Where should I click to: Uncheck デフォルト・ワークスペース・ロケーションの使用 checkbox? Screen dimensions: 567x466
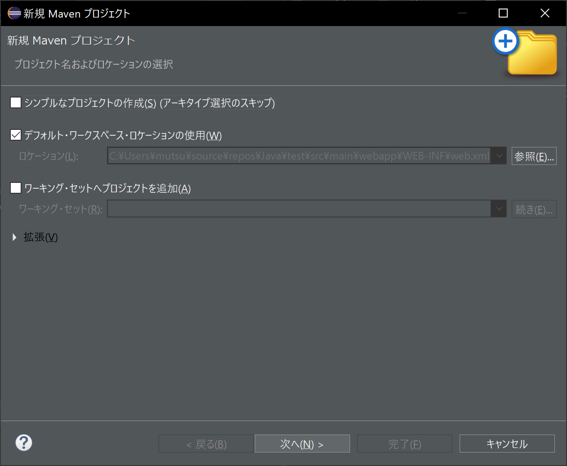click(x=16, y=135)
